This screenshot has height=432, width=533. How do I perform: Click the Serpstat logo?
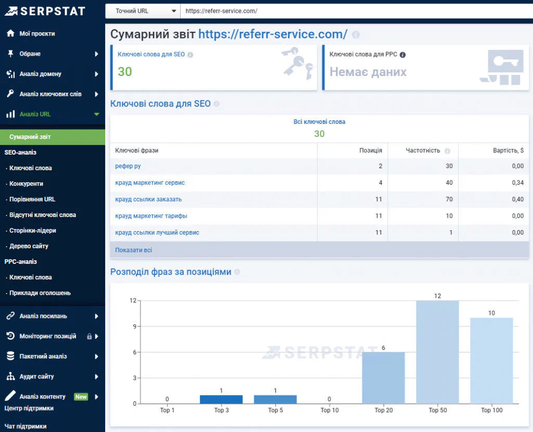[45, 11]
